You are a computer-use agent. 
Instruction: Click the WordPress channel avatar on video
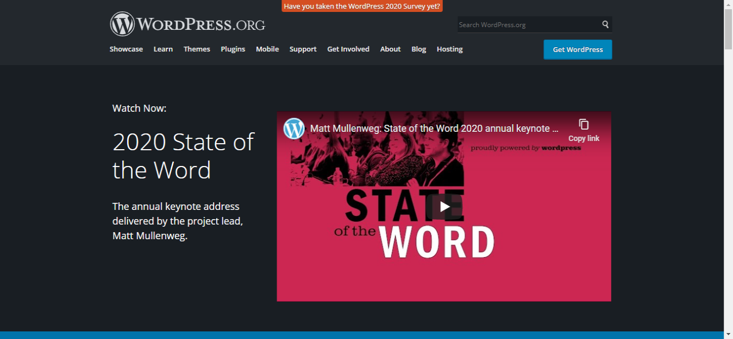(294, 129)
